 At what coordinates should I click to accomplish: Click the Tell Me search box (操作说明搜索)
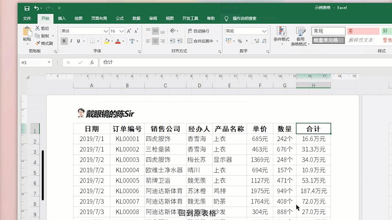tap(244, 18)
